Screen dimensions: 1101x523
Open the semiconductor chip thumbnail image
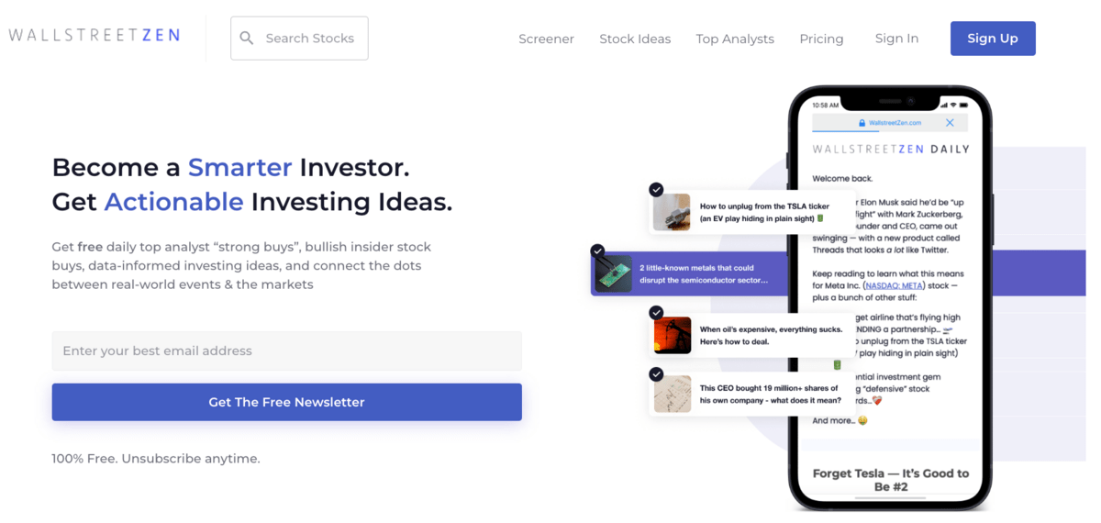tap(614, 273)
